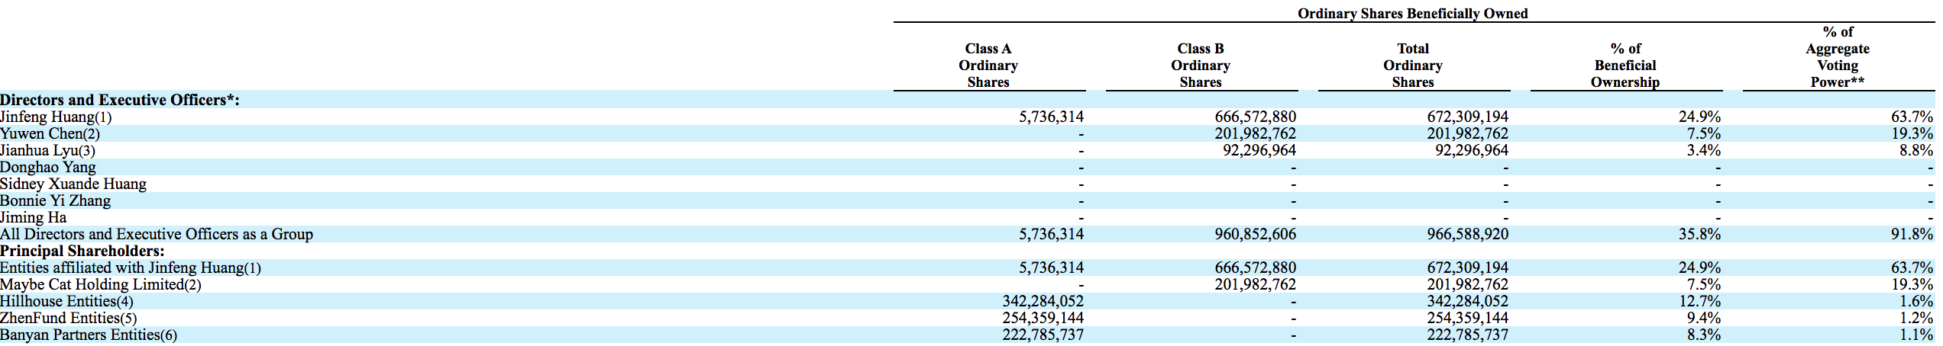Select the Class A Ordinary Shares column header
This screenshot has width=1943, height=346.
click(988, 66)
